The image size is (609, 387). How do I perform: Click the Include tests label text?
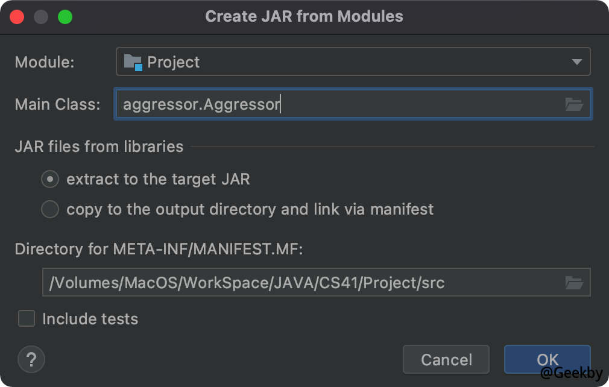click(90, 319)
